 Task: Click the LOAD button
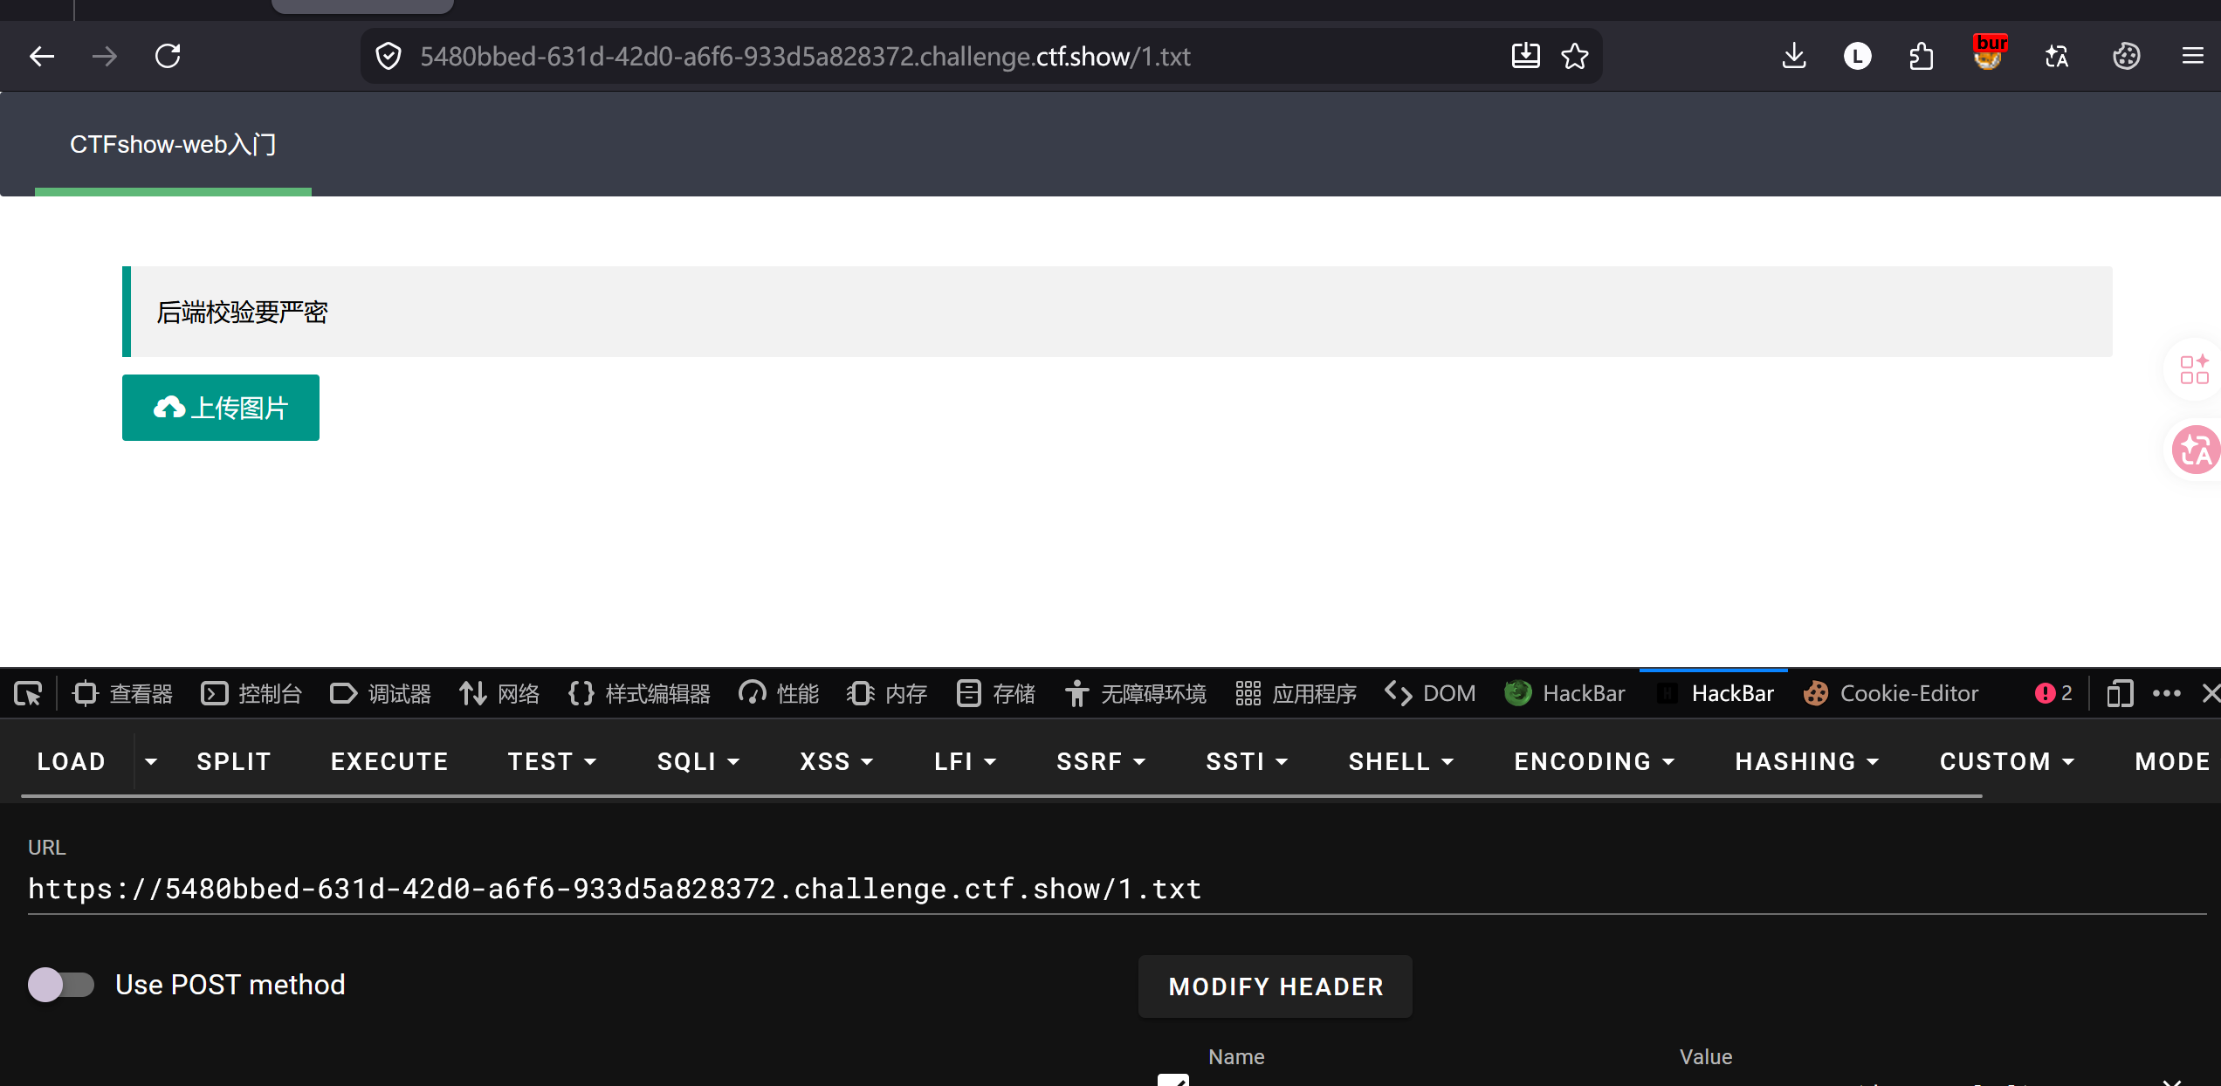point(72,762)
